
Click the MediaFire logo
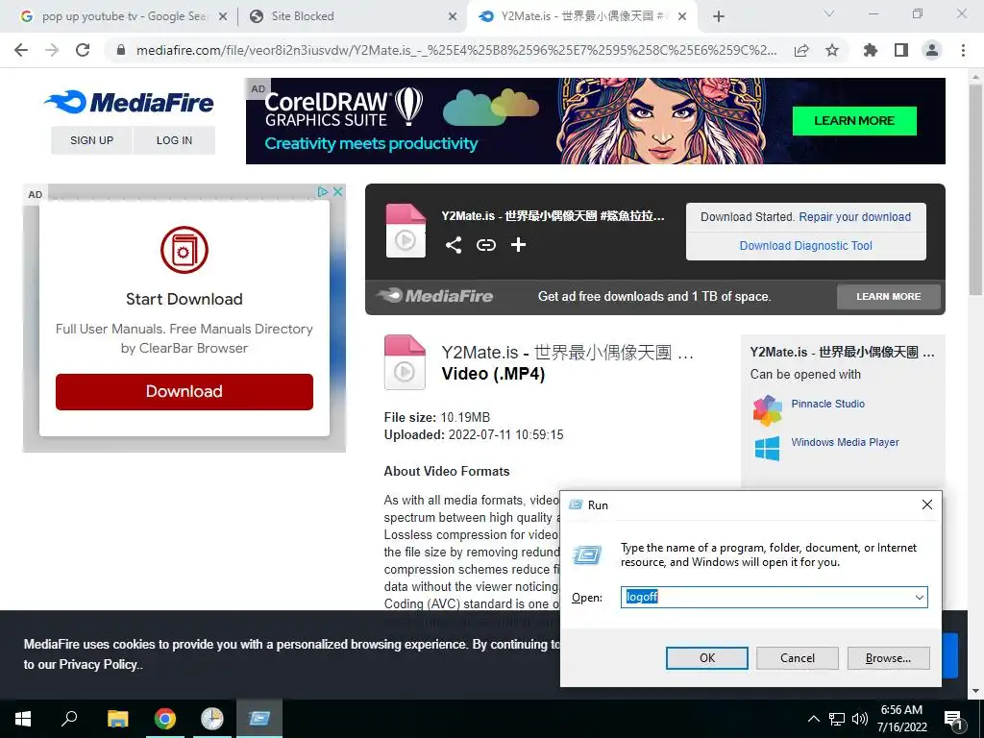(x=130, y=102)
